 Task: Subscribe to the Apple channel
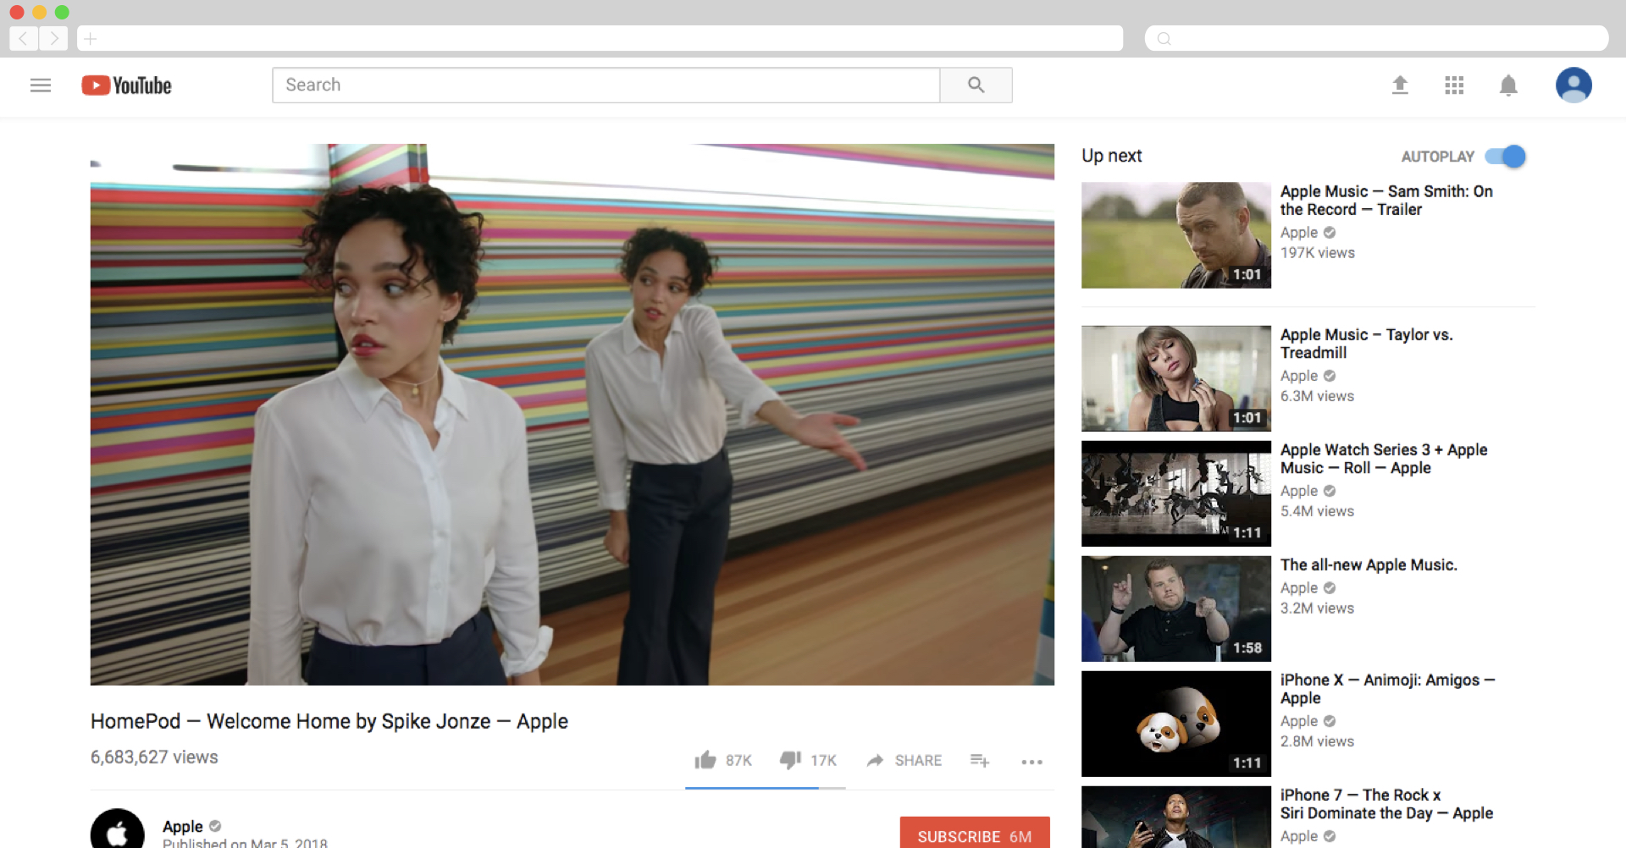pos(974,836)
